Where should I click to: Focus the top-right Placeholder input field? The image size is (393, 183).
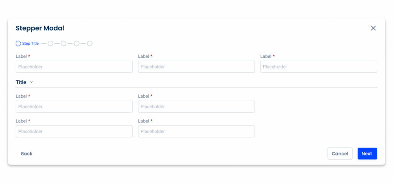pos(319,67)
